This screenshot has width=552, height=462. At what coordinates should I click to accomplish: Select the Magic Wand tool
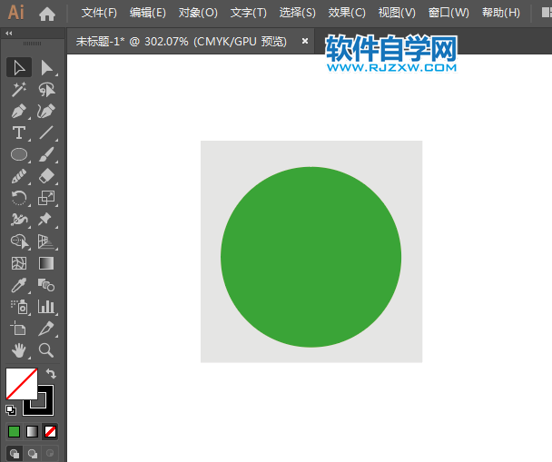click(x=19, y=89)
